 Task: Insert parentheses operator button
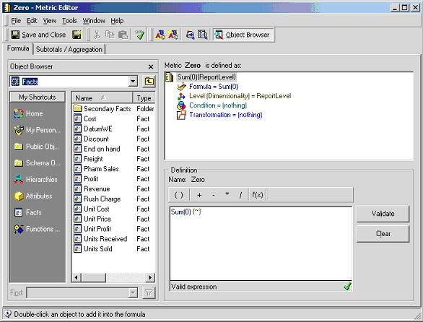coord(178,195)
